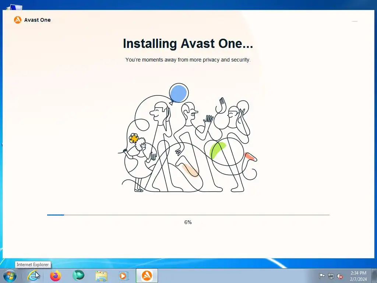Click the 6% progress text
The image size is (377, 283).
point(188,222)
